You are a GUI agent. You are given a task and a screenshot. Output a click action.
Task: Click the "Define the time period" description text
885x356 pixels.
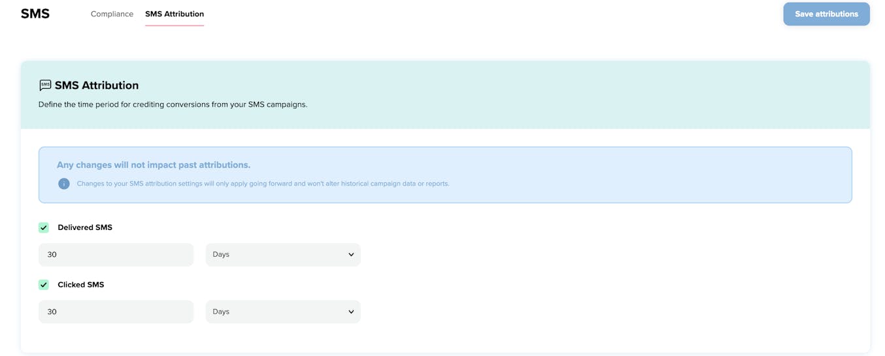(x=173, y=105)
